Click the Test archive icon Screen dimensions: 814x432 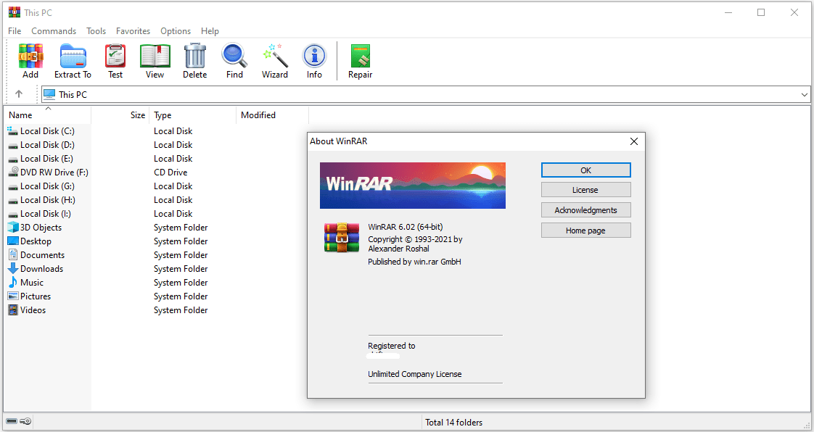pyautogui.click(x=115, y=56)
